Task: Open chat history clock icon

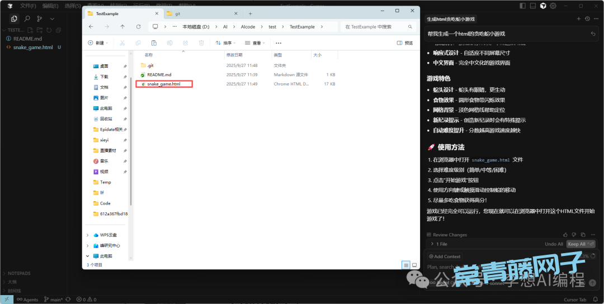Action: click(x=587, y=18)
